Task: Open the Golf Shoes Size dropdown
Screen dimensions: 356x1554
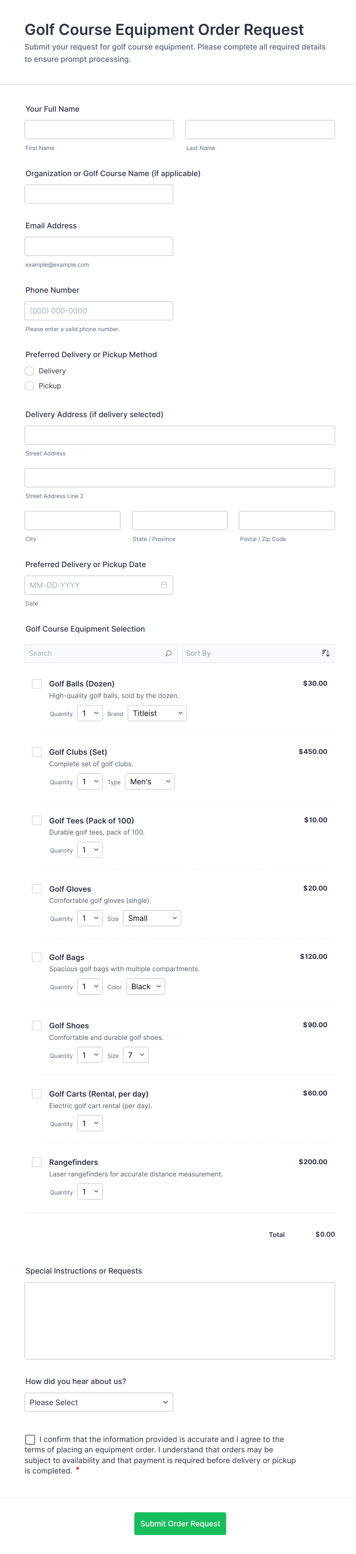Action: click(135, 1055)
